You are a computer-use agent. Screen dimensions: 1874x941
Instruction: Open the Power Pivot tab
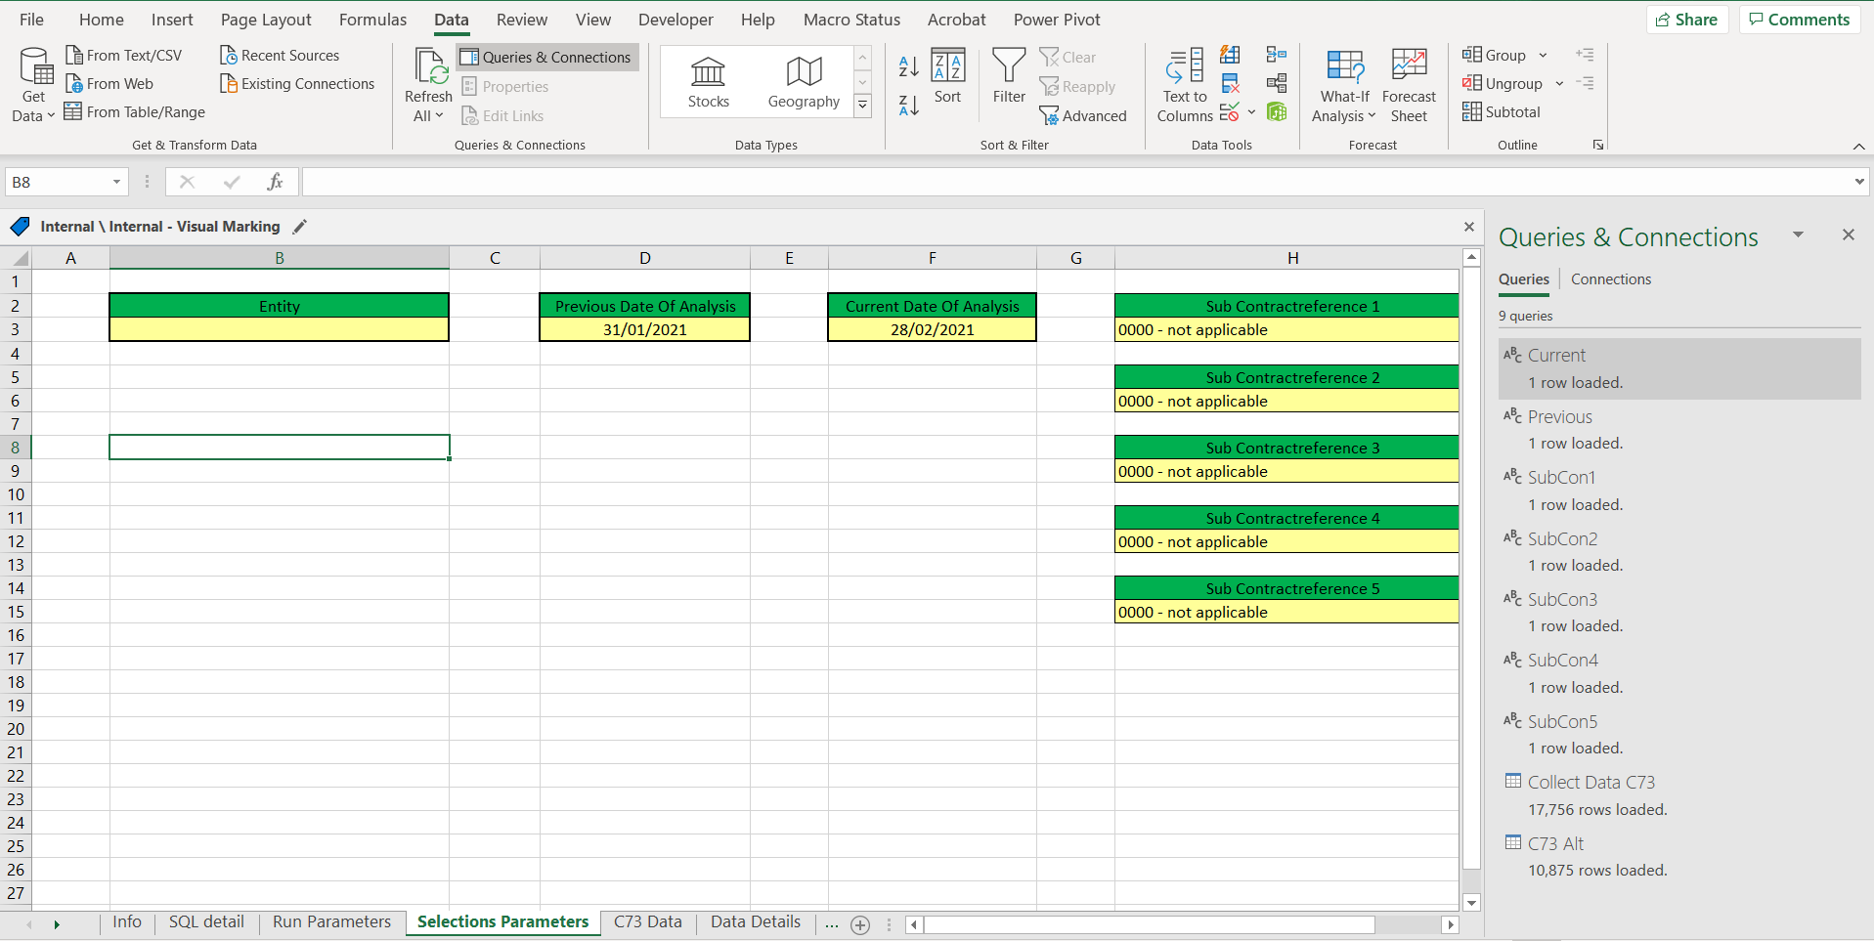[1057, 20]
